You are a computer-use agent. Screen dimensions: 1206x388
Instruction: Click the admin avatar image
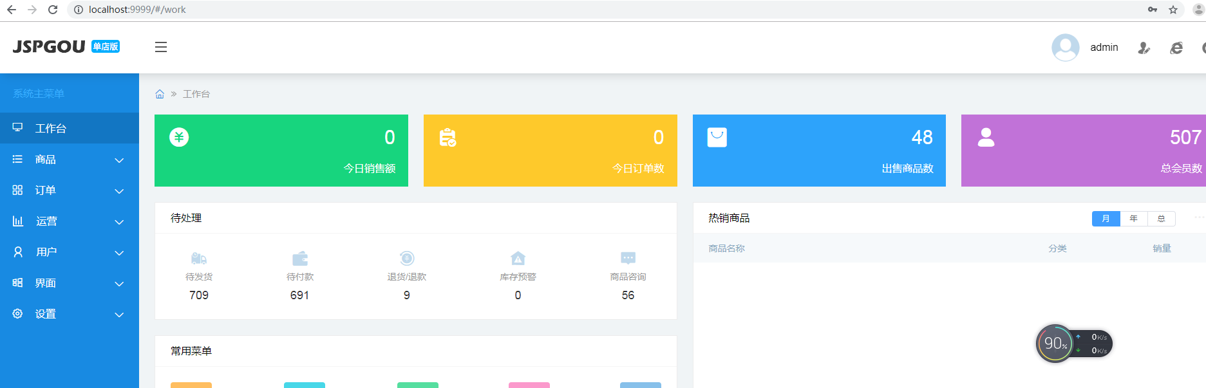(x=1066, y=48)
